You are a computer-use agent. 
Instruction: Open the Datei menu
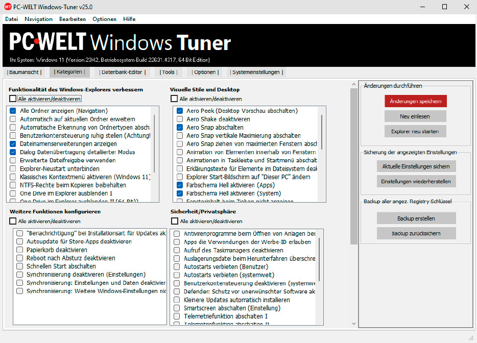12,19
